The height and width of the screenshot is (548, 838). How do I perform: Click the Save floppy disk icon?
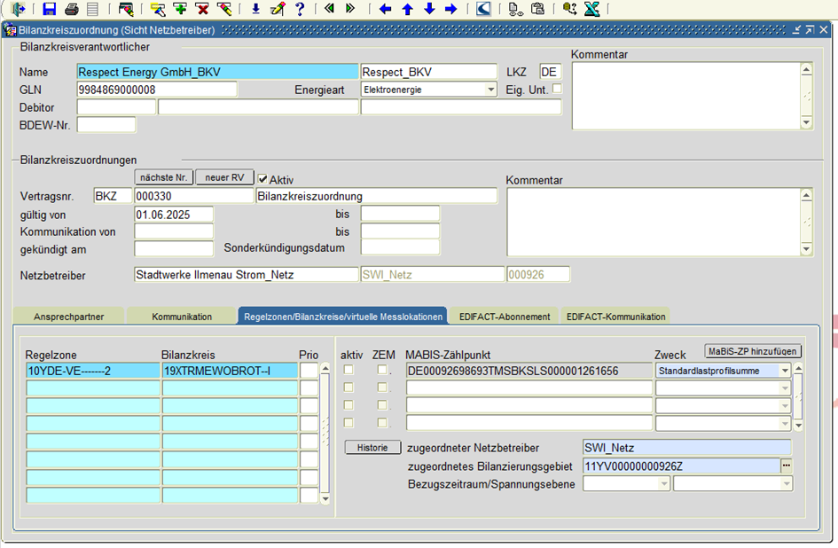click(50, 9)
